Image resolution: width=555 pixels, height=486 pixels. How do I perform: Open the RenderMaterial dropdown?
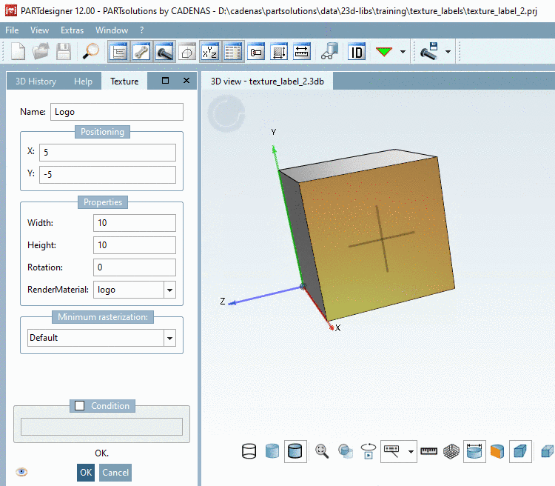(169, 290)
